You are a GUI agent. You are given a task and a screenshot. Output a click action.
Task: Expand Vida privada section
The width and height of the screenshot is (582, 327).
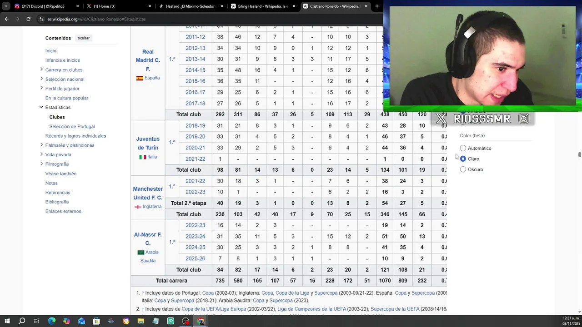41,154
